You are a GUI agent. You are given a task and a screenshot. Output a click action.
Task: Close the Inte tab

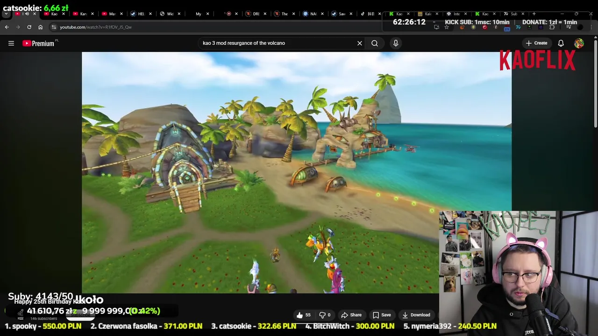[x=465, y=14]
